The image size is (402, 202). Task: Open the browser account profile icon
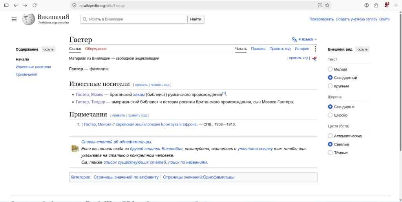point(367,5)
